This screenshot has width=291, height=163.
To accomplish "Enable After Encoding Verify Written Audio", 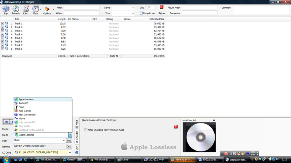I will click(86, 130).
